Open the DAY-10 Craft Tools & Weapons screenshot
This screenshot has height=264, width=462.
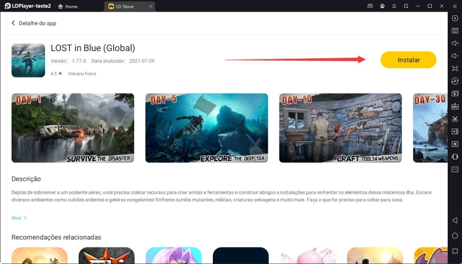[340, 128]
